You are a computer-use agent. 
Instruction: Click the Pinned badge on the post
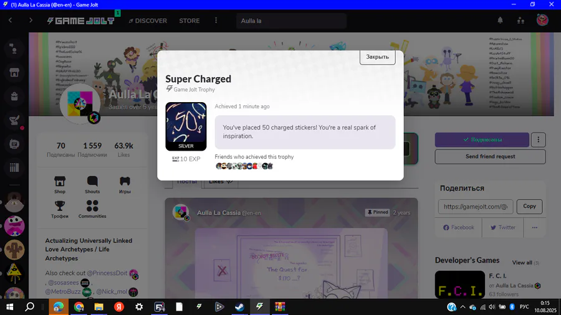(x=377, y=212)
